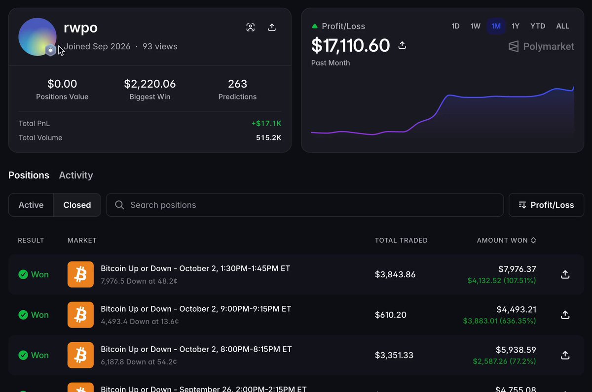
Task: Click the $2,220.06 Biggest Win value
Action: (x=150, y=84)
